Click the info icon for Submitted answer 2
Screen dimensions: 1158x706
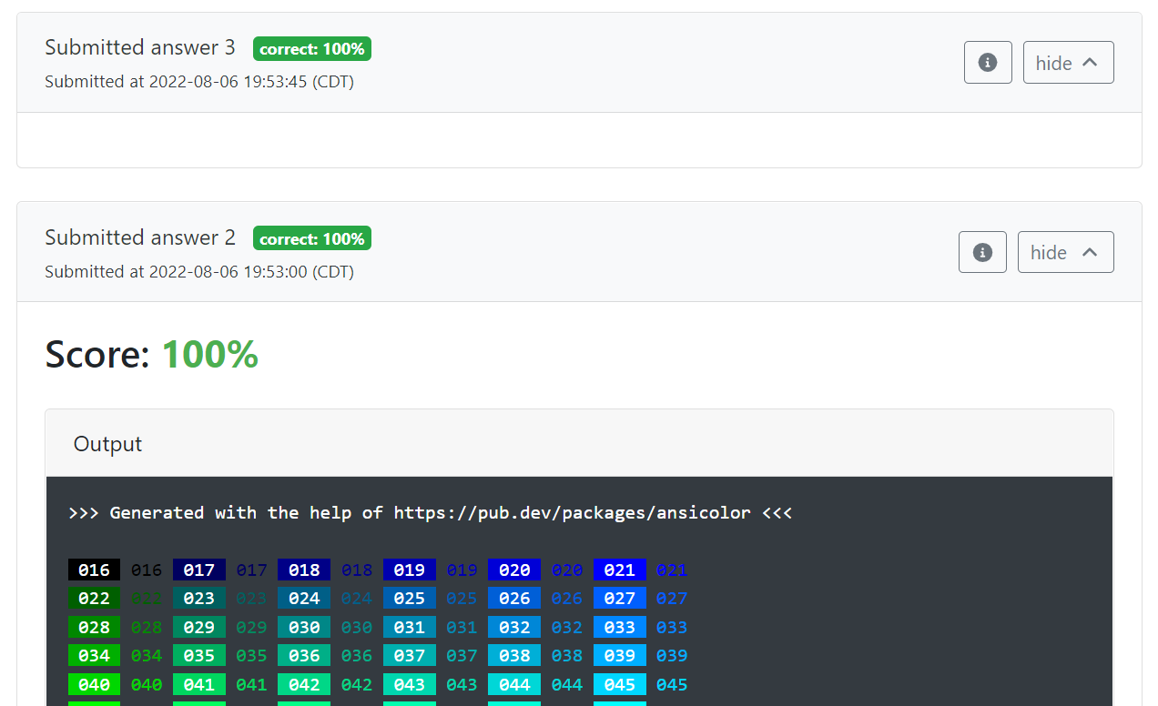(x=982, y=252)
